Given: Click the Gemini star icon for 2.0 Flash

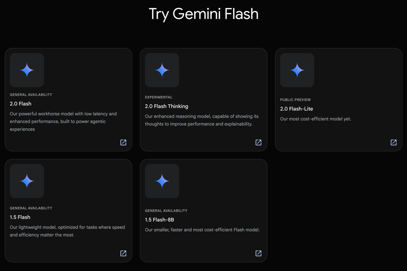Looking at the screenshot, I should 27,70.
